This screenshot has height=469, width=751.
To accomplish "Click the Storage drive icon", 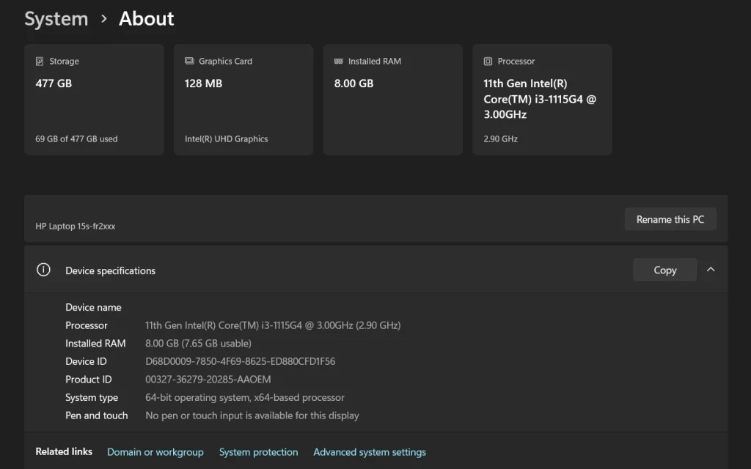I will [x=40, y=62].
